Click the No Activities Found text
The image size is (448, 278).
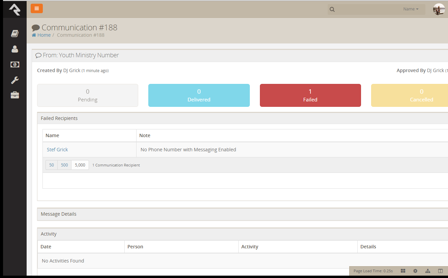tap(63, 261)
